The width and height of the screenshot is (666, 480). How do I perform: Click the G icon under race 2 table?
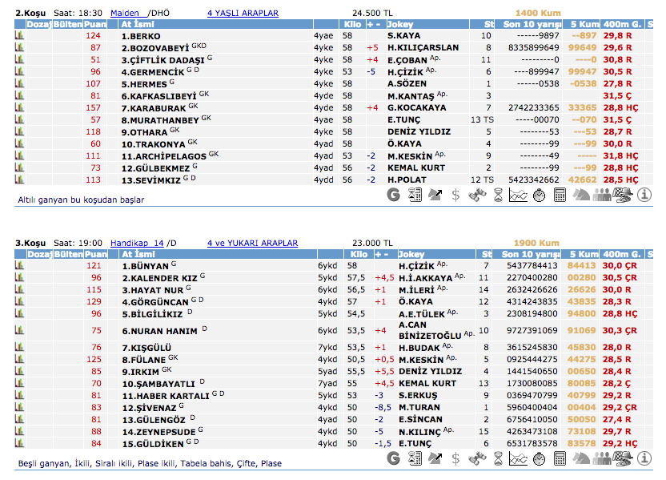tap(393, 195)
